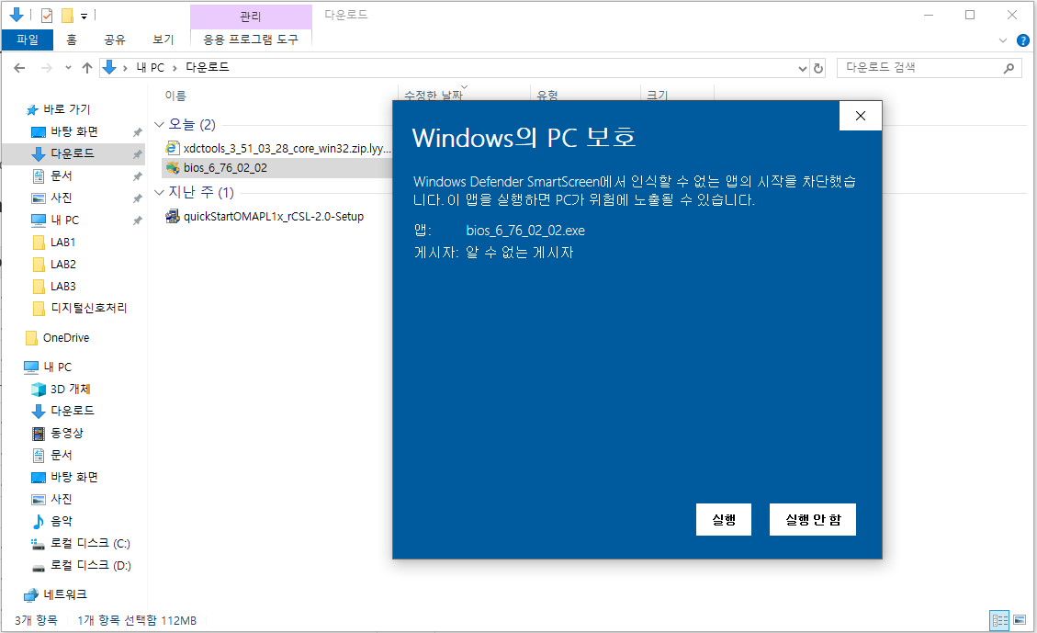Screen dimensions: 1037x633
Task: Click the pin icon beside 바탕 화면
Action: point(137,132)
